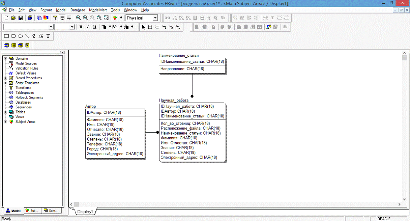
Task: Select Validation Rules in model explorer
Action: [x=27, y=68]
